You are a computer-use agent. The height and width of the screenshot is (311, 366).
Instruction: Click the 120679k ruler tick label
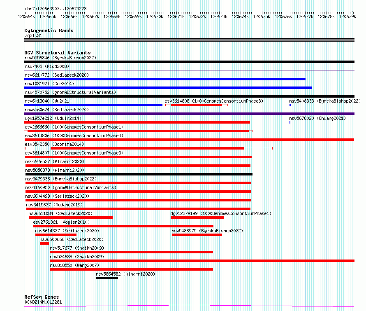click(347, 16)
